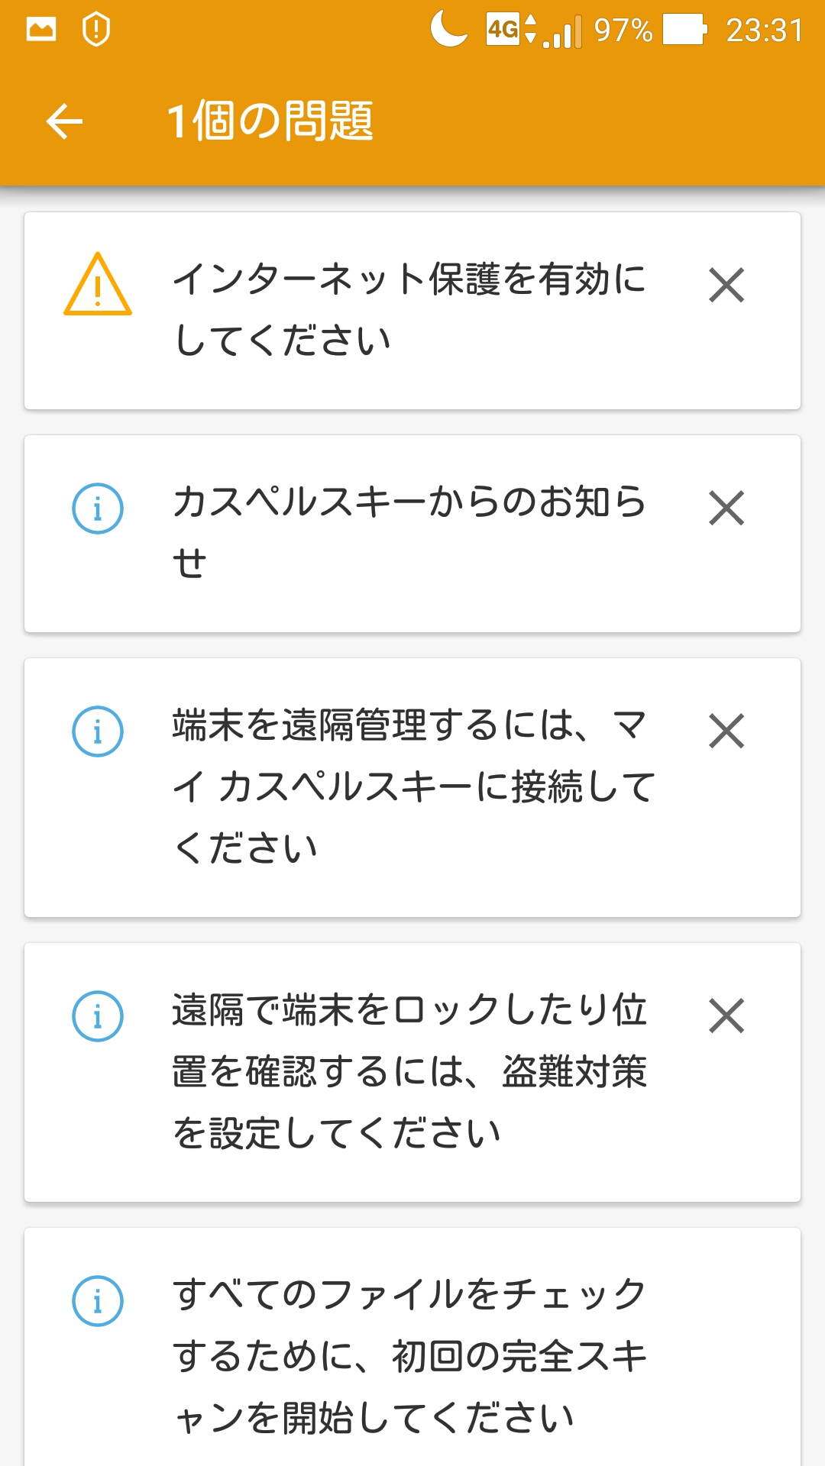Click the yellow warning triangle icon
Image resolution: width=825 pixels, height=1466 pixels.
(98, 285)
